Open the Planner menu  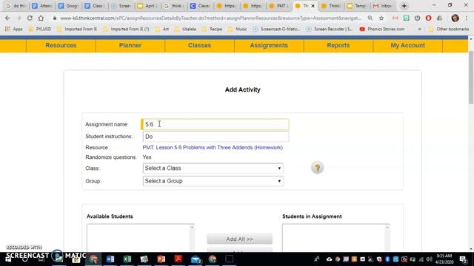click(130, 45)
